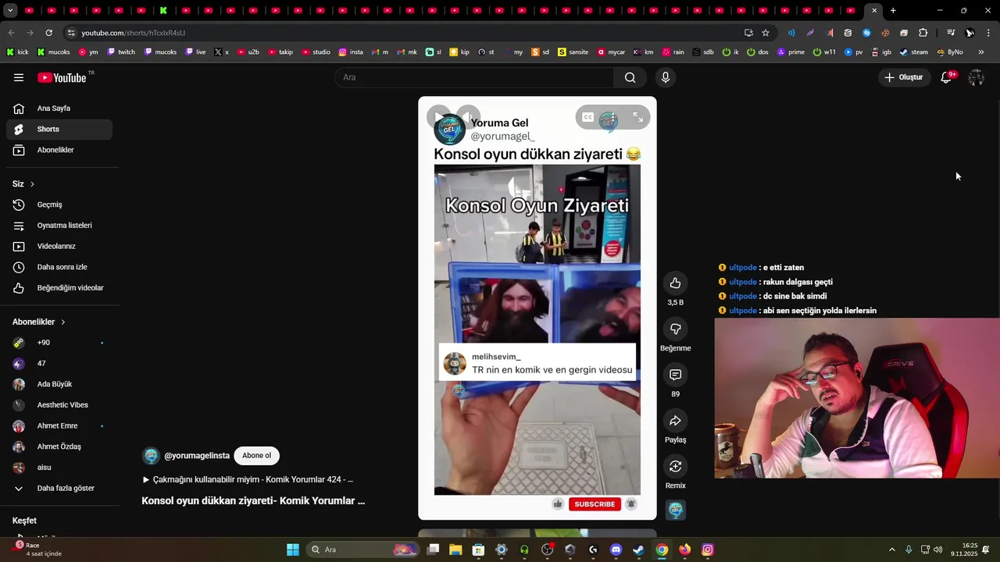Click the URL address bar

point(406,33)
